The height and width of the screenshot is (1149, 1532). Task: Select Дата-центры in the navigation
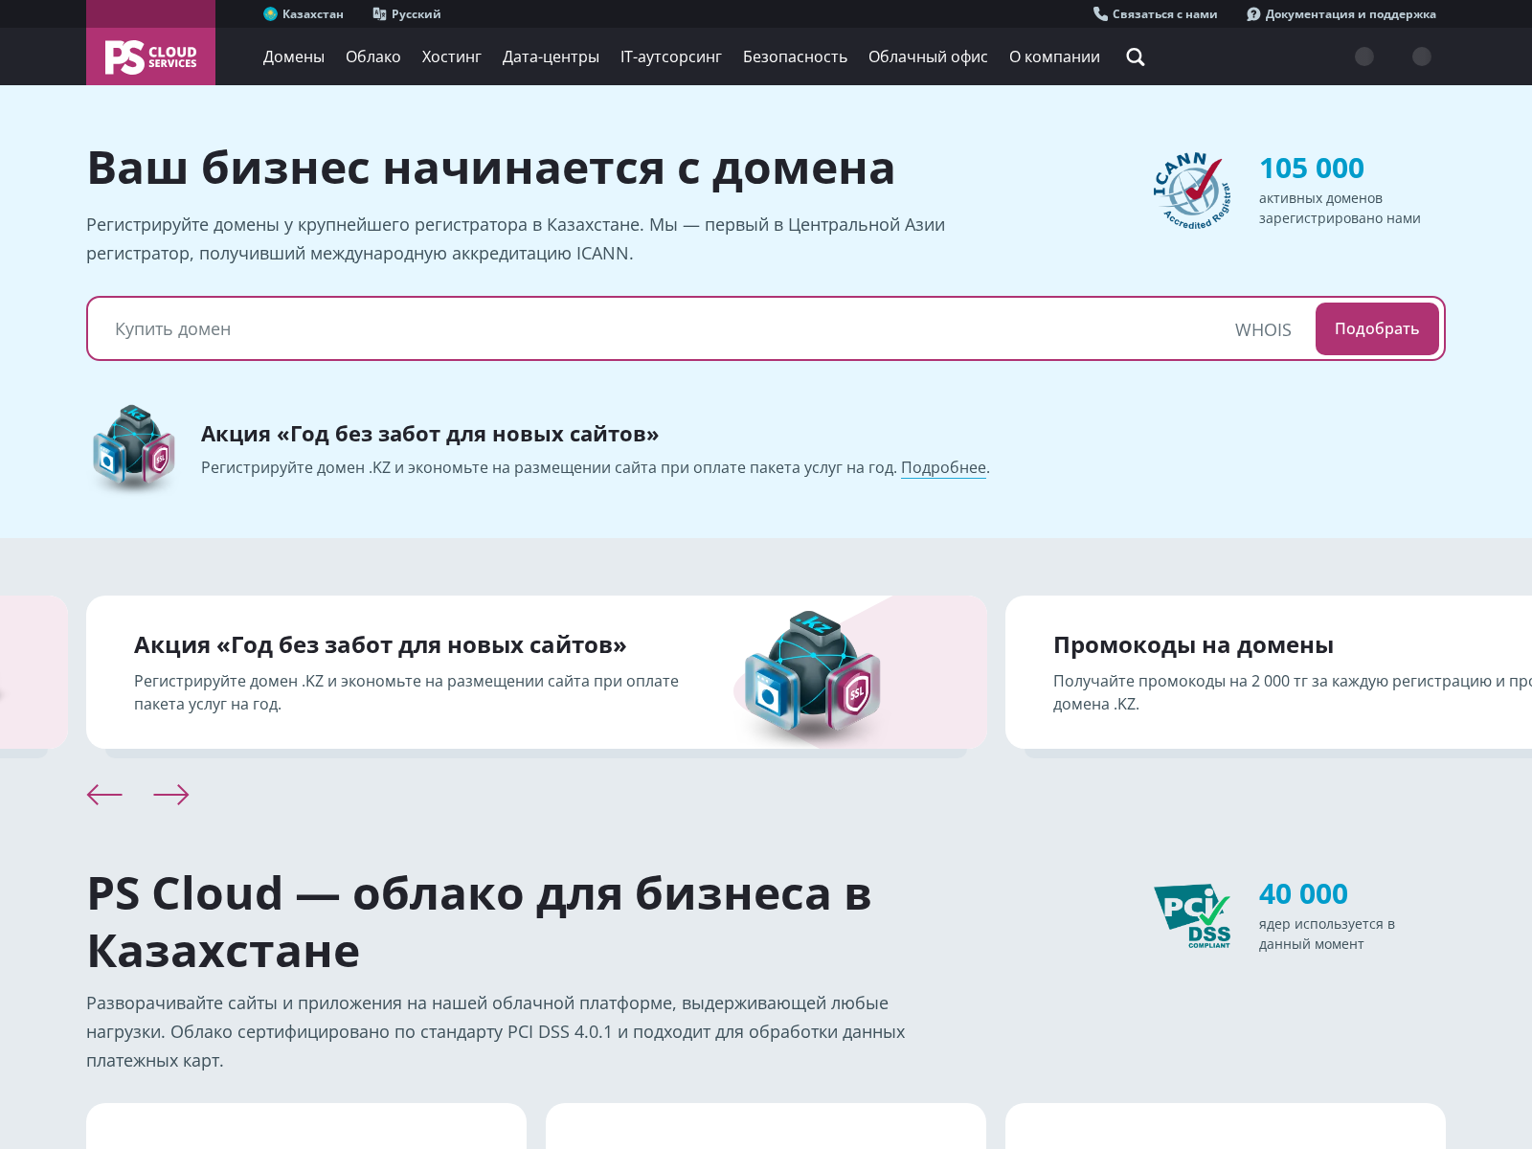(x=551, y=57)
